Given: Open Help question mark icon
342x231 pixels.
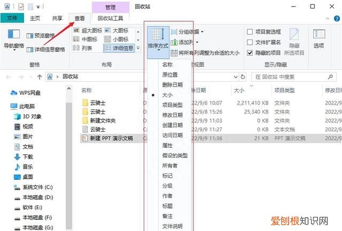Looking at the screenshot, I should point(337,19).
